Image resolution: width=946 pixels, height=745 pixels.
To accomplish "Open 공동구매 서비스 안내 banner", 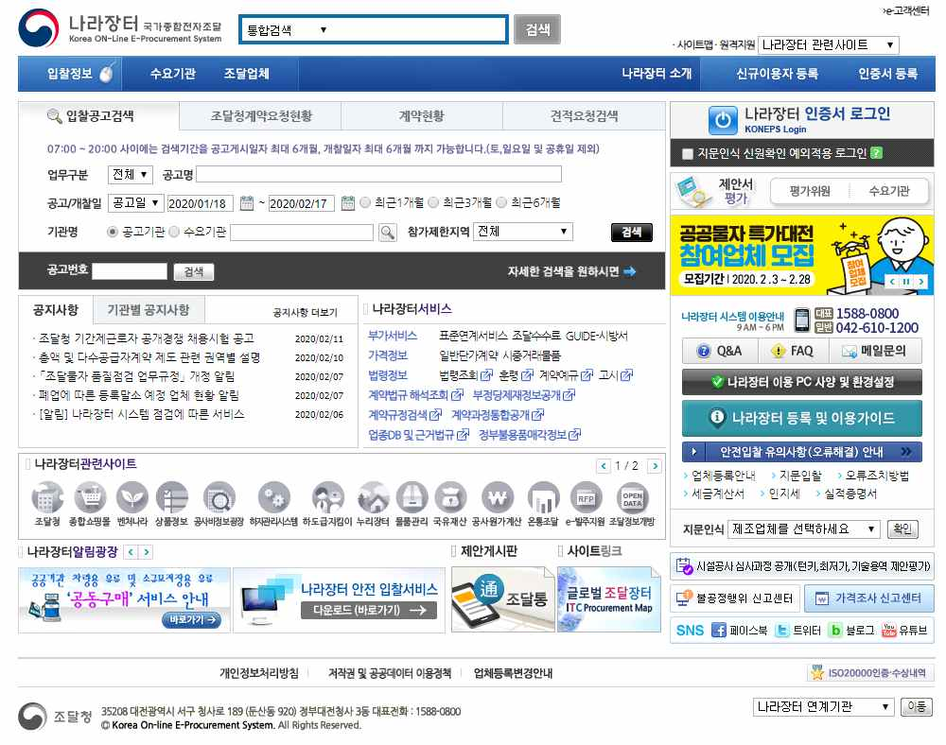I will [124, 599].
